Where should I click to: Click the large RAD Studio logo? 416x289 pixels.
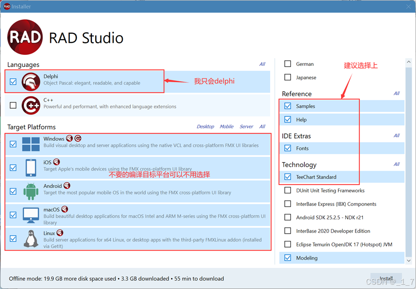tap(25, 37)
